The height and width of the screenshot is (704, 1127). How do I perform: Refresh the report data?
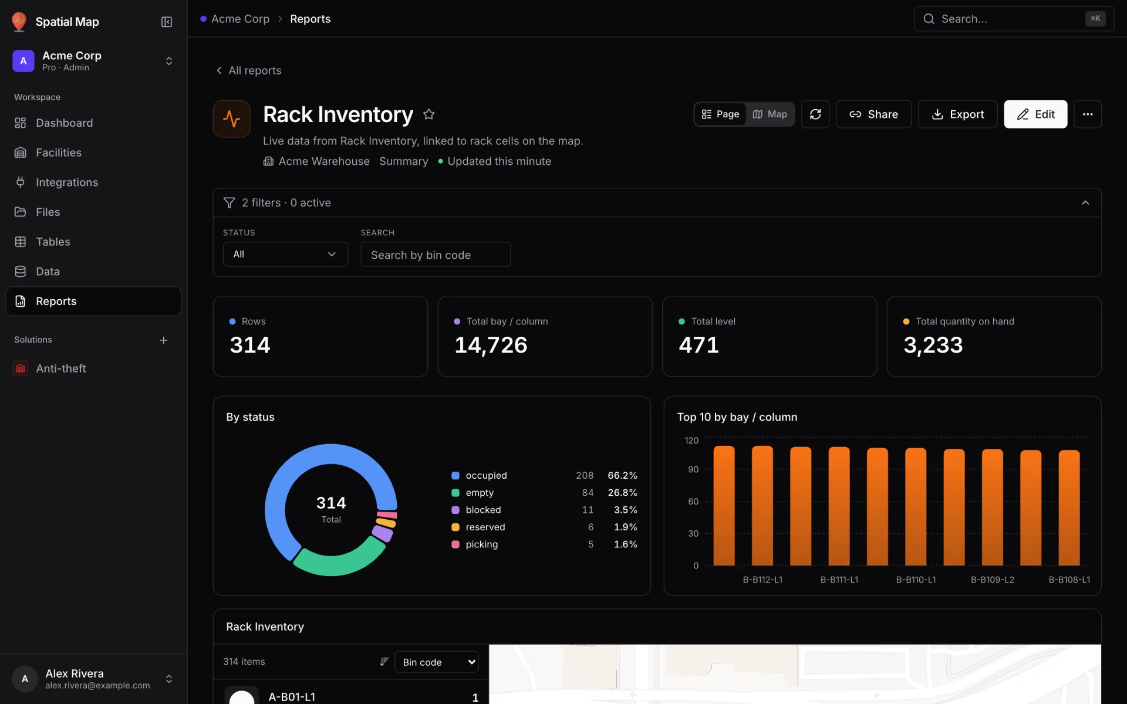click(x=815, y=114)
